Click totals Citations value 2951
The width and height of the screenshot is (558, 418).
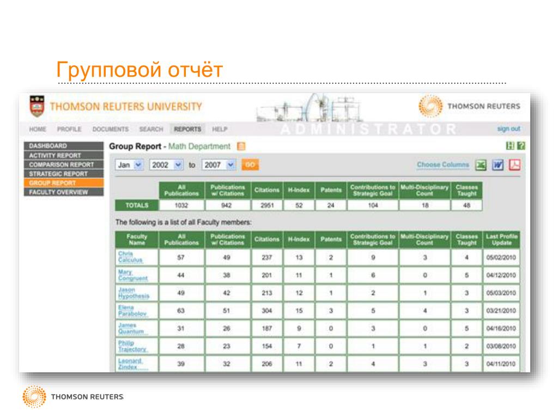coord(267,205)
